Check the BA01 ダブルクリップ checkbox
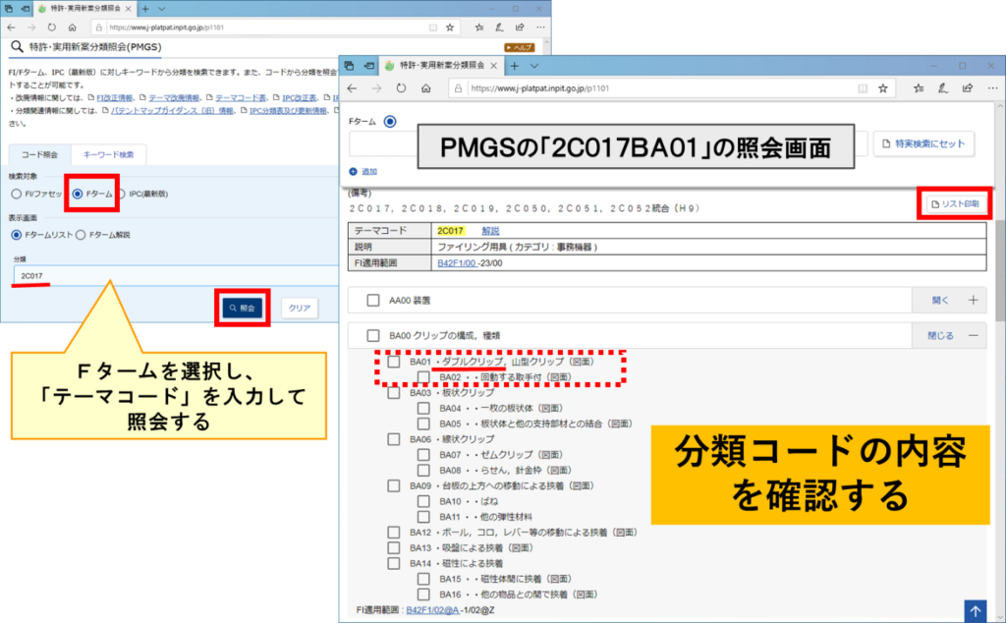Screen dimensions: 1006x623 pyautogui.click(x=393, y=362)
